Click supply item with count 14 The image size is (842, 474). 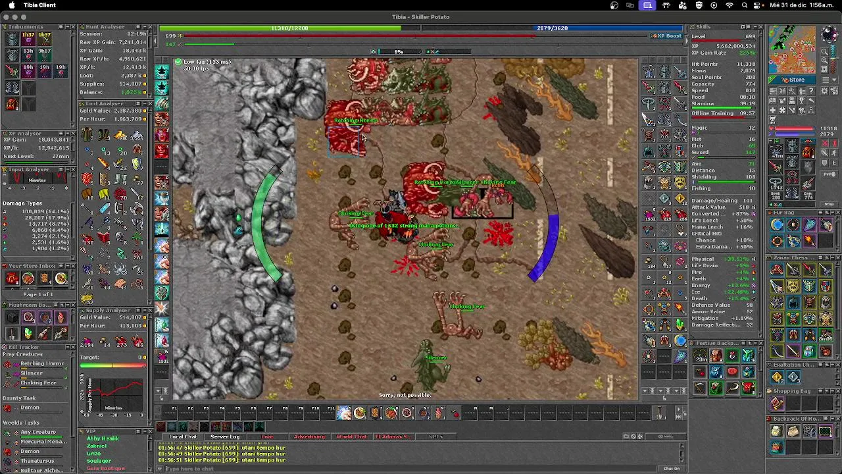pyautogui.click(x=103, y=341)
